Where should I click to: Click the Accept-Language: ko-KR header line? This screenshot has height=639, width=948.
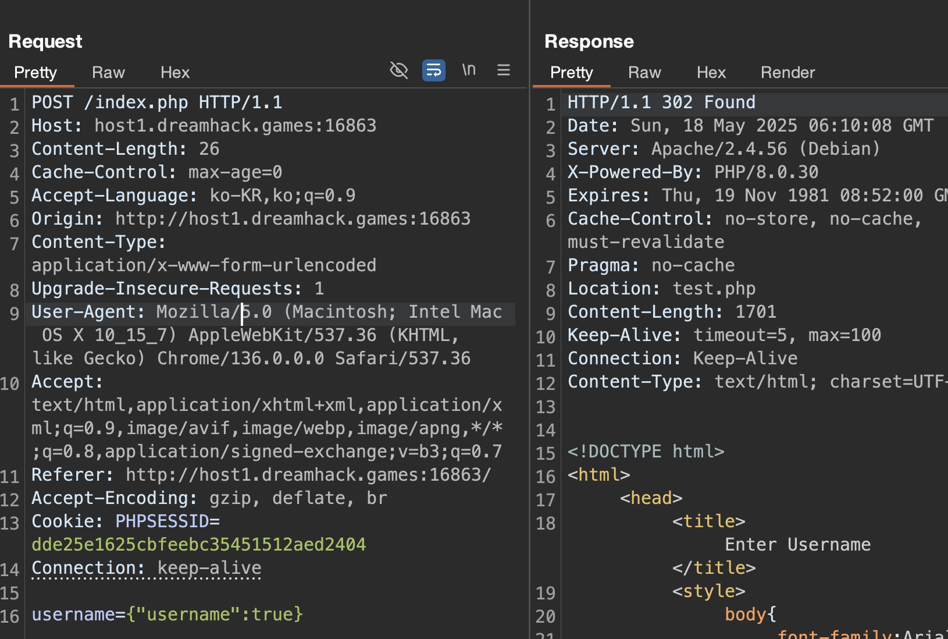click(x=194, y=196)
